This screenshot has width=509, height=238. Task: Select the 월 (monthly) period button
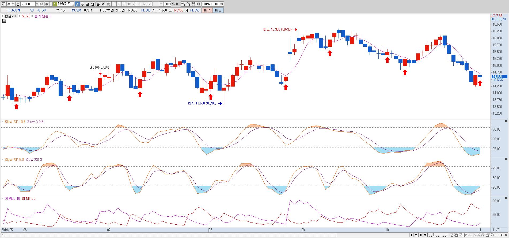88,4
